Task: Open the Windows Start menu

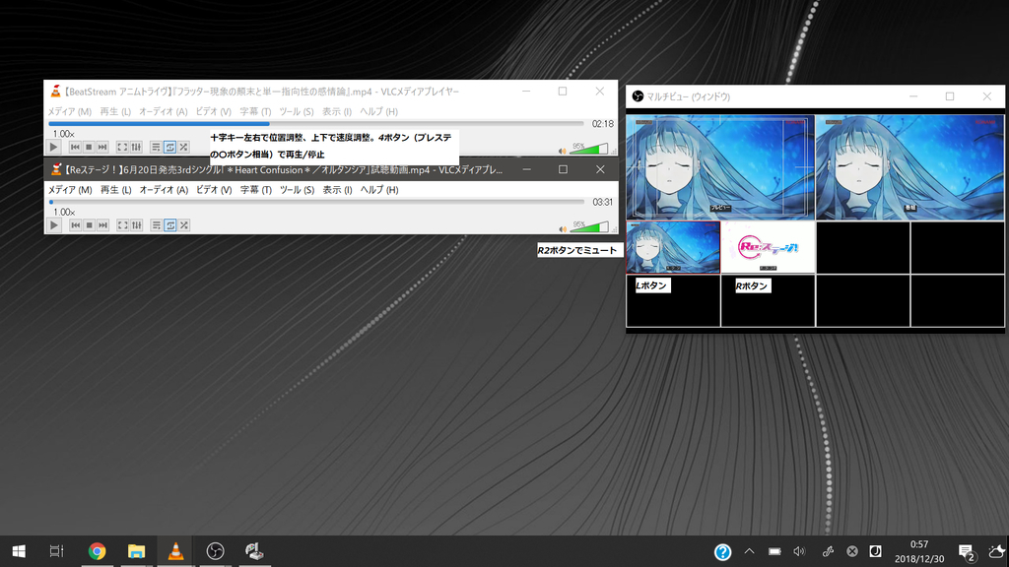Action: pyautogui.click(x=19, y=551)
